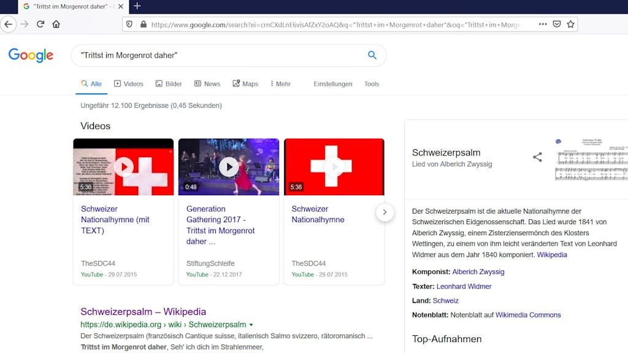The image size is (628, 353).
Task: Switch to the Bilder tab
Action: 169,84
